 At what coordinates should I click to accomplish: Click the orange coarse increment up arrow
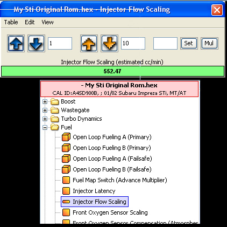pyautogui.click(x=89, y=43)
